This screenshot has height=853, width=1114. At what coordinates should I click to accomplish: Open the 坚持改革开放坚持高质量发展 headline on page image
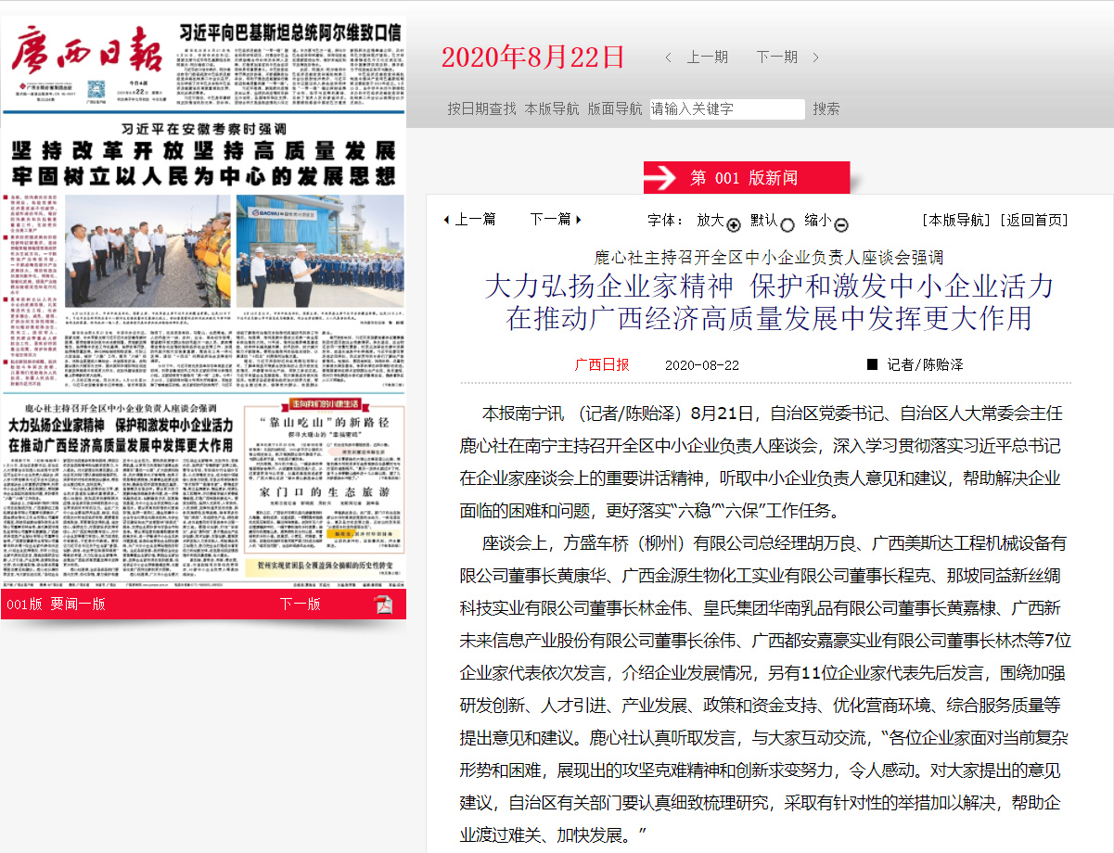tap(203, 151)
